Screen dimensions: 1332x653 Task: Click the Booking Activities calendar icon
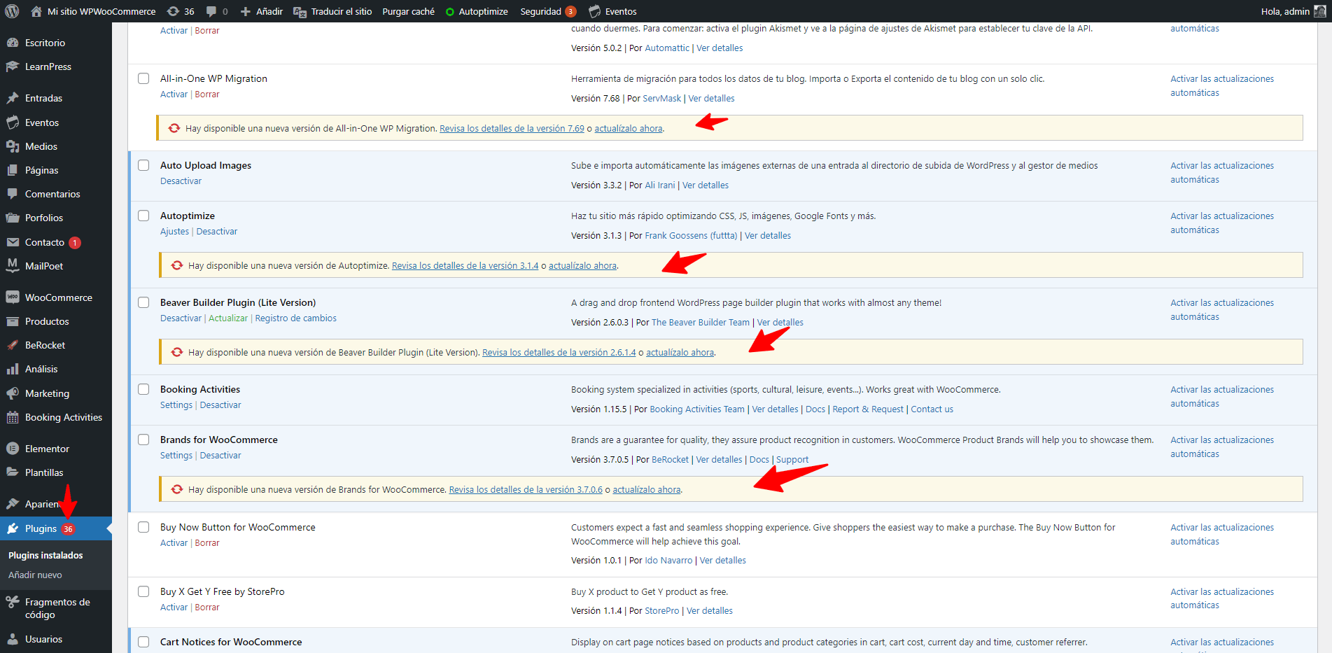[13, 417]
